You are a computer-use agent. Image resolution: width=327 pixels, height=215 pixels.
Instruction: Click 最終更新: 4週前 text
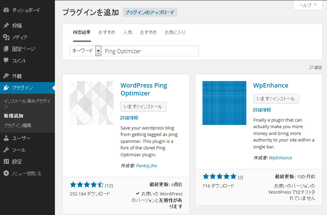pyautogui.click(x=166, y=184)
